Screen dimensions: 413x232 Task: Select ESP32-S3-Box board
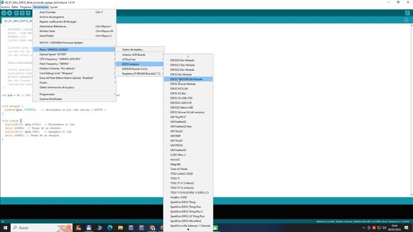click(x=188, y=93)
